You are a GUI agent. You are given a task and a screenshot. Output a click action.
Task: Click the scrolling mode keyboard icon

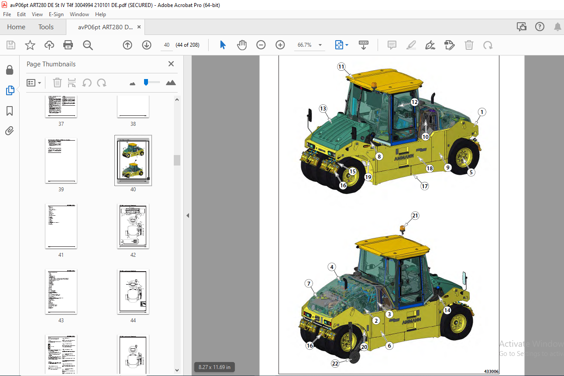coord(364,45)
